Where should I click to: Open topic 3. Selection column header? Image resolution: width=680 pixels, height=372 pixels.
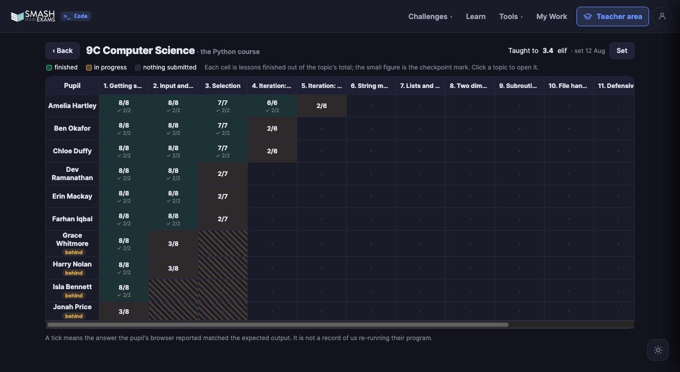click(223, 86)
